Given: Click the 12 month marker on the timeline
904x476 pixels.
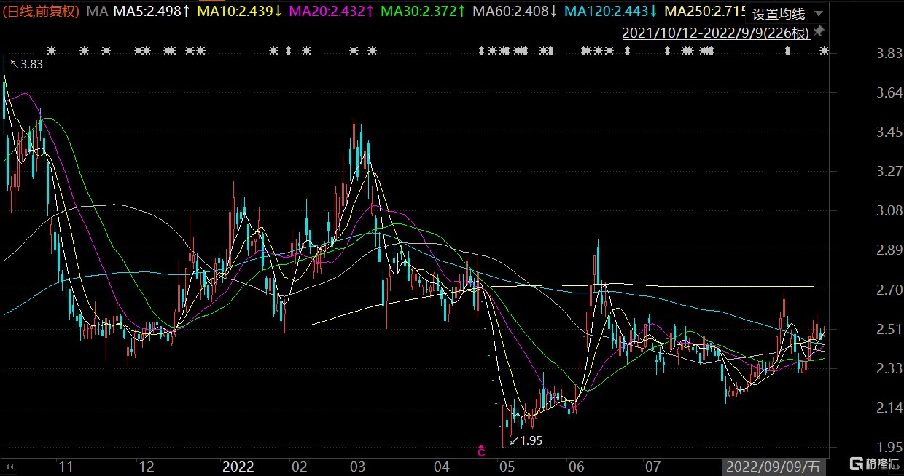Looking at the screenshot, I should tap(147, 467).
